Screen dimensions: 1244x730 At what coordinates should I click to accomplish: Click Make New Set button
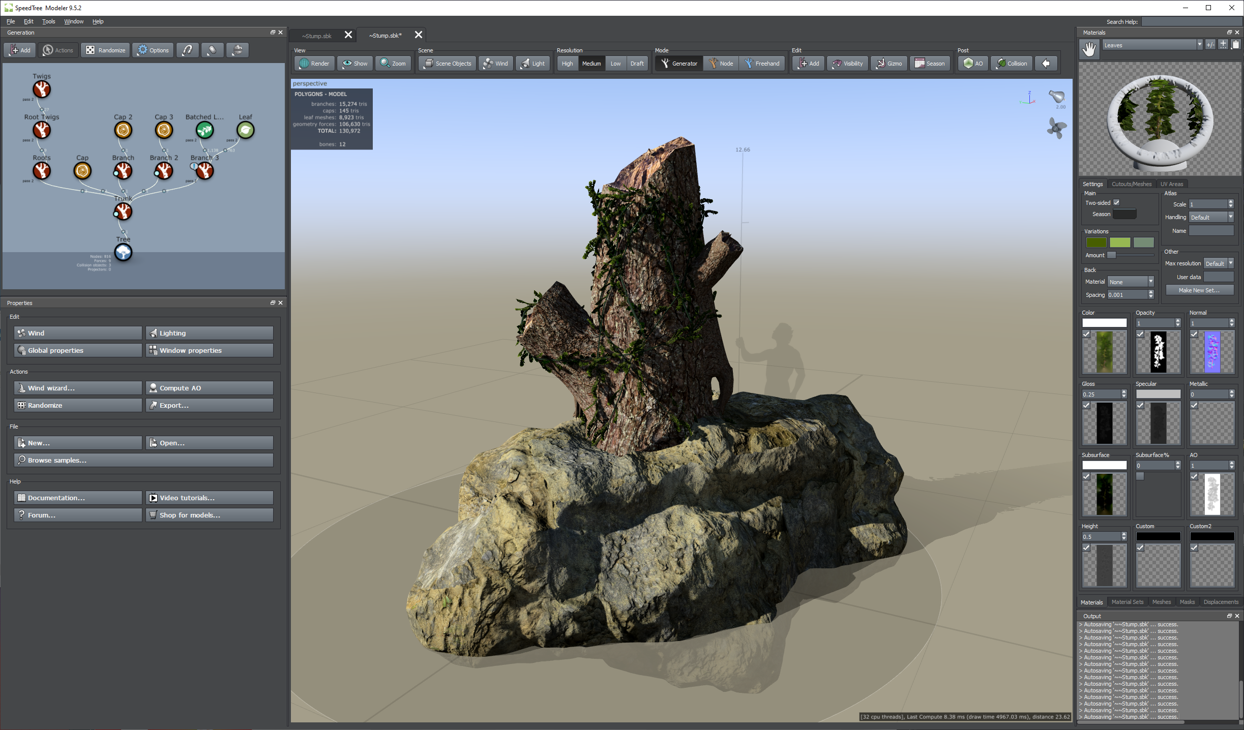click(1199, 290)
